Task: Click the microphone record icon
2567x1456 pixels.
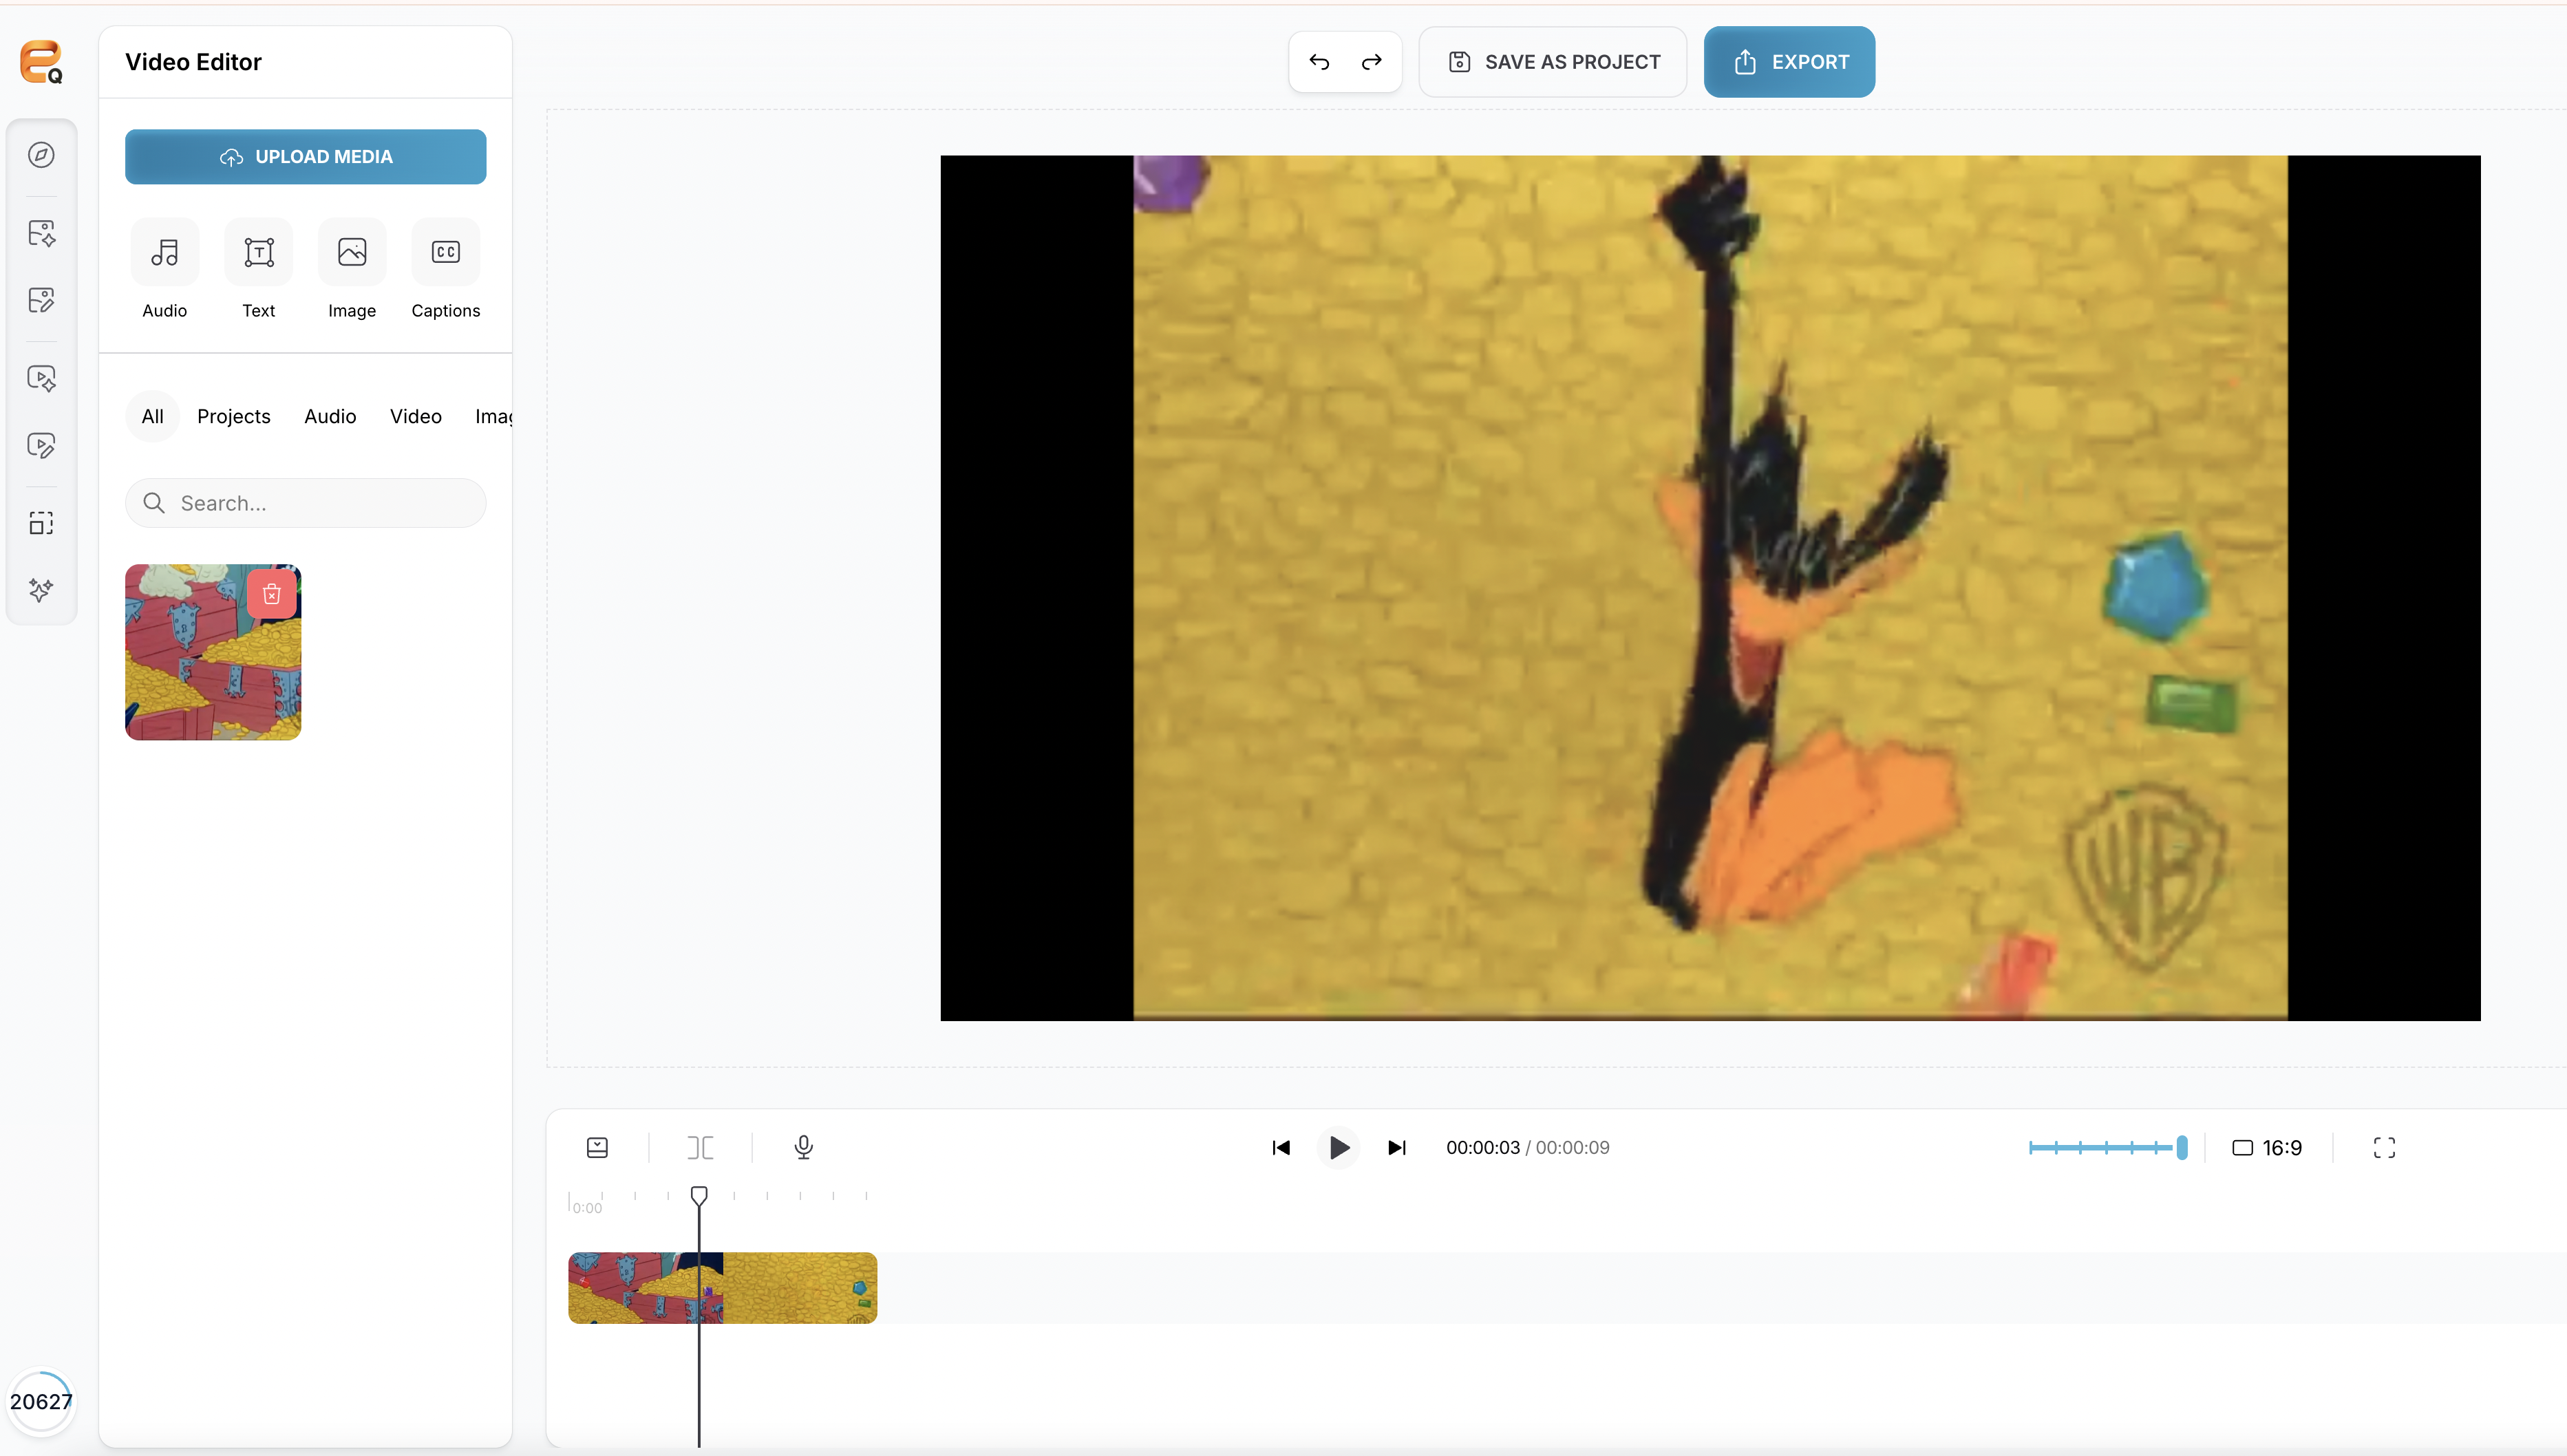Action: pos(803,1147)
